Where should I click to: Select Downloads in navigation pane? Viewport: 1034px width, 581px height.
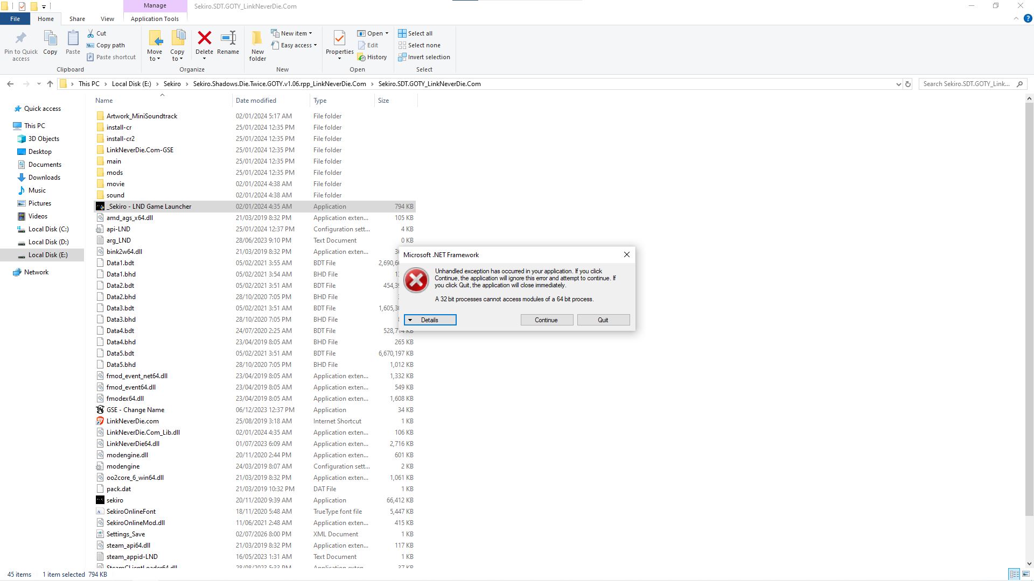tap(44, 178)
